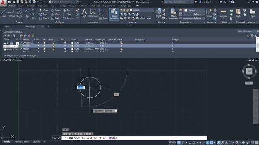Image resolution: width=259 pixels, height=145 pixels.
Task: Click the Group tool
Action: (x=209, y=13)
